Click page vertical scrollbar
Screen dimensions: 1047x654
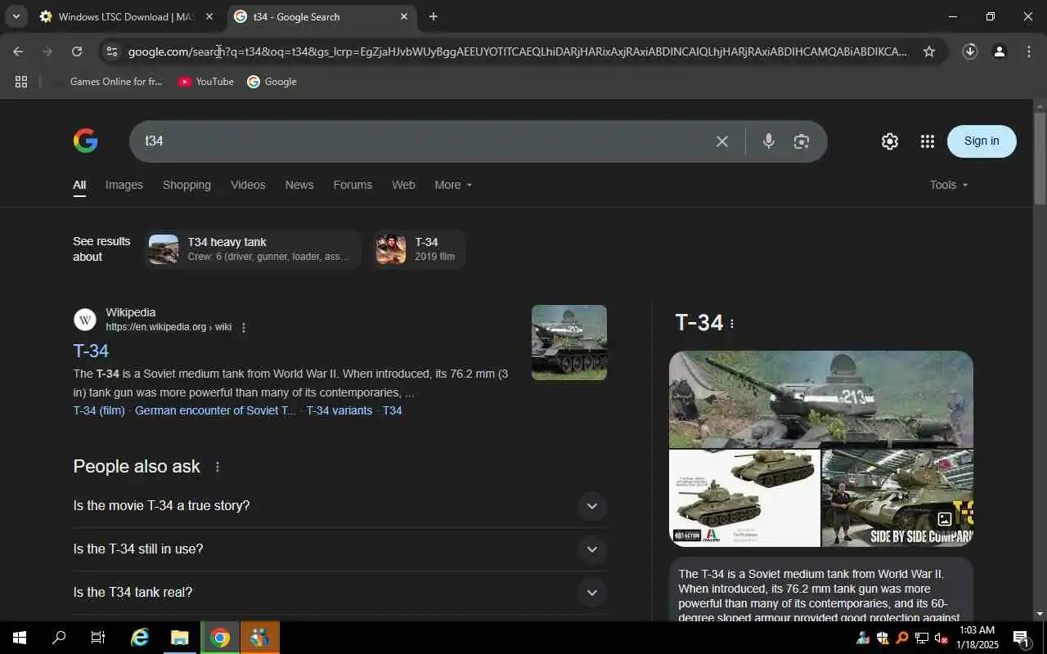(1040, 159)
